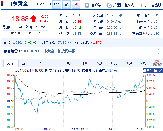Click the 18.58 baseline axis label
Screen dimensions: 163x131
[10, 101]
